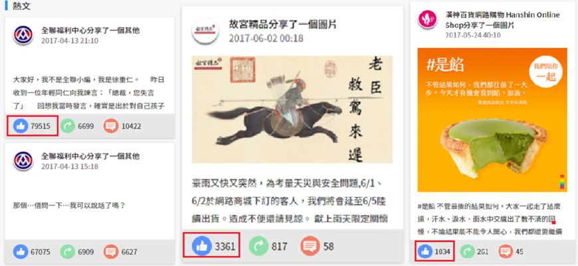Click the 漢神百貨網路購物 Hanshin Online Shop title
The height and width of the screenshot is (266, 578).
pos(502,20)
